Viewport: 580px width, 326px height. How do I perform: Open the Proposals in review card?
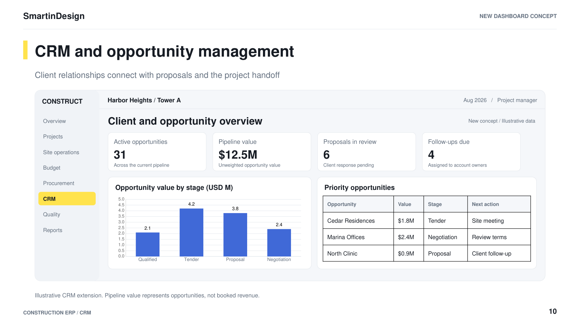[x=367, y=152]
